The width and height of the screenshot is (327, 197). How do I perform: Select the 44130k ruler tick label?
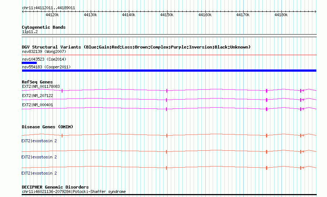(x=90, y=15)
